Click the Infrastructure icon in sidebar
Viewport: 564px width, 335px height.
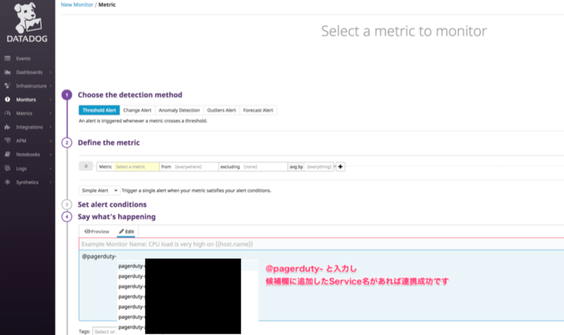7,86
